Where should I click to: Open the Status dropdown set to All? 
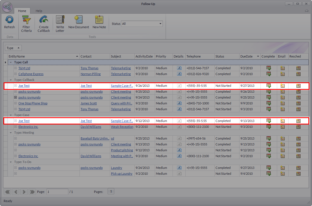(x=142, y=24)
